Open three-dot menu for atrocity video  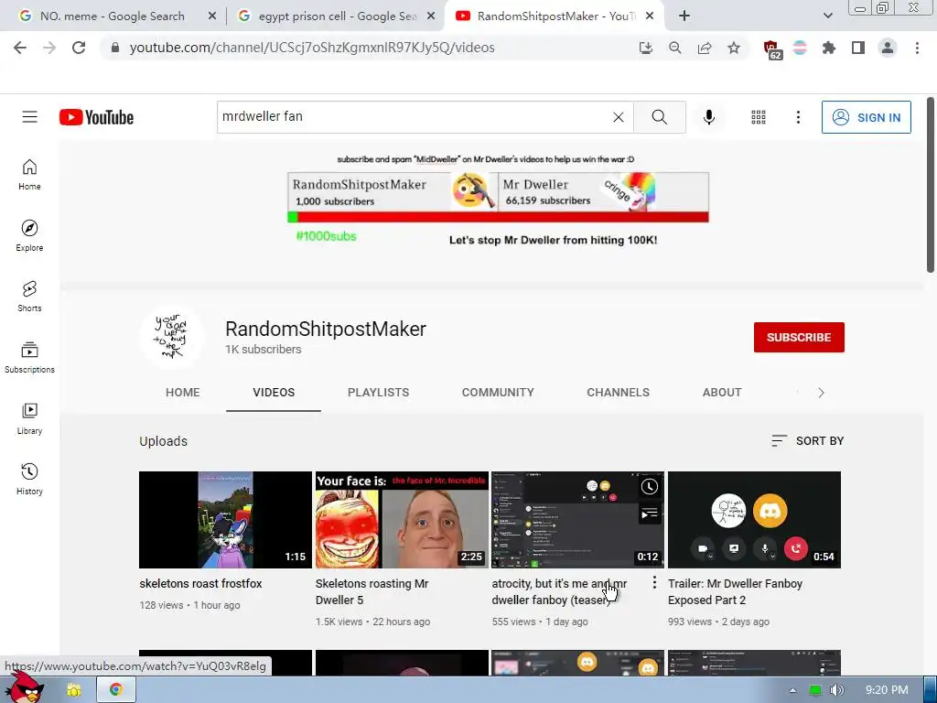(x=654, y=582)
